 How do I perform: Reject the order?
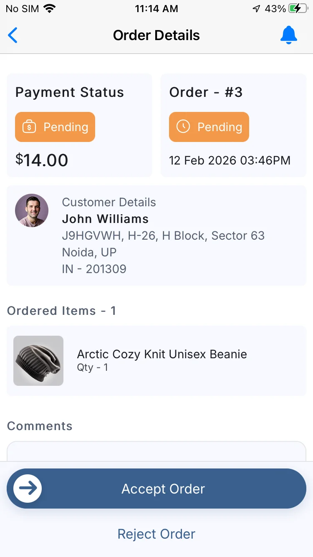(x=156, y=534)
